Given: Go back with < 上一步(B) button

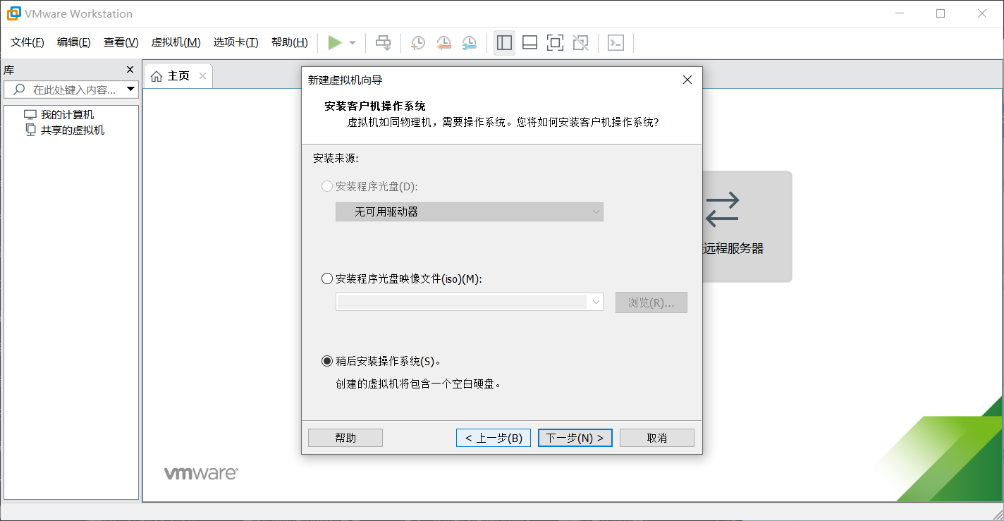Looking at the screenshot, I should pyautogui.click(x=494, y=438).
